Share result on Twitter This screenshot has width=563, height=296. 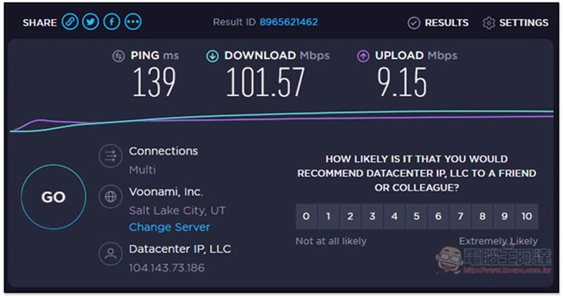click(91, 22)
